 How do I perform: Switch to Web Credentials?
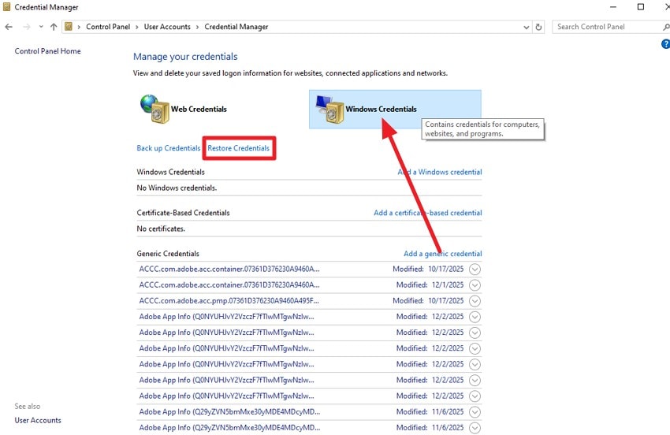199,109
